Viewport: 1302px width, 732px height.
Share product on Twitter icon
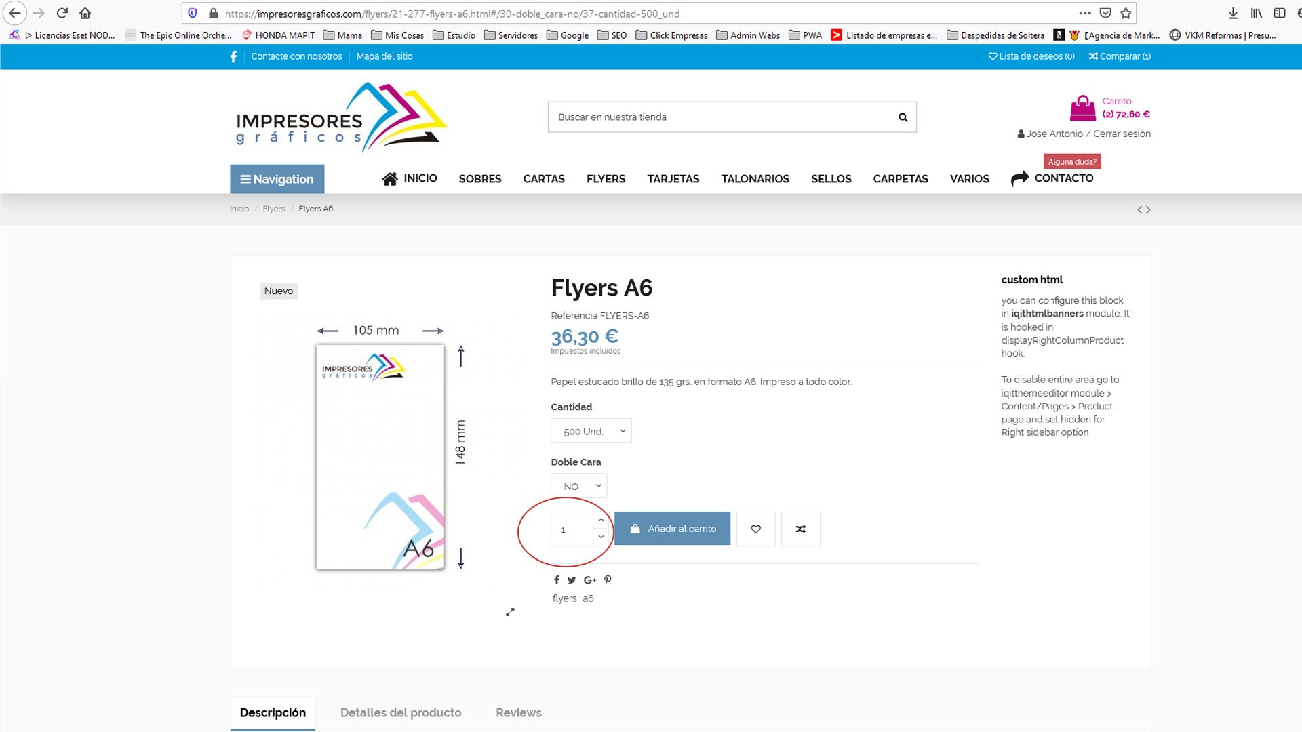[572, 580]
